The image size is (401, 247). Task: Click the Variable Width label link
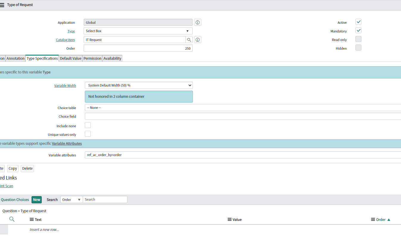pos(65,86)
